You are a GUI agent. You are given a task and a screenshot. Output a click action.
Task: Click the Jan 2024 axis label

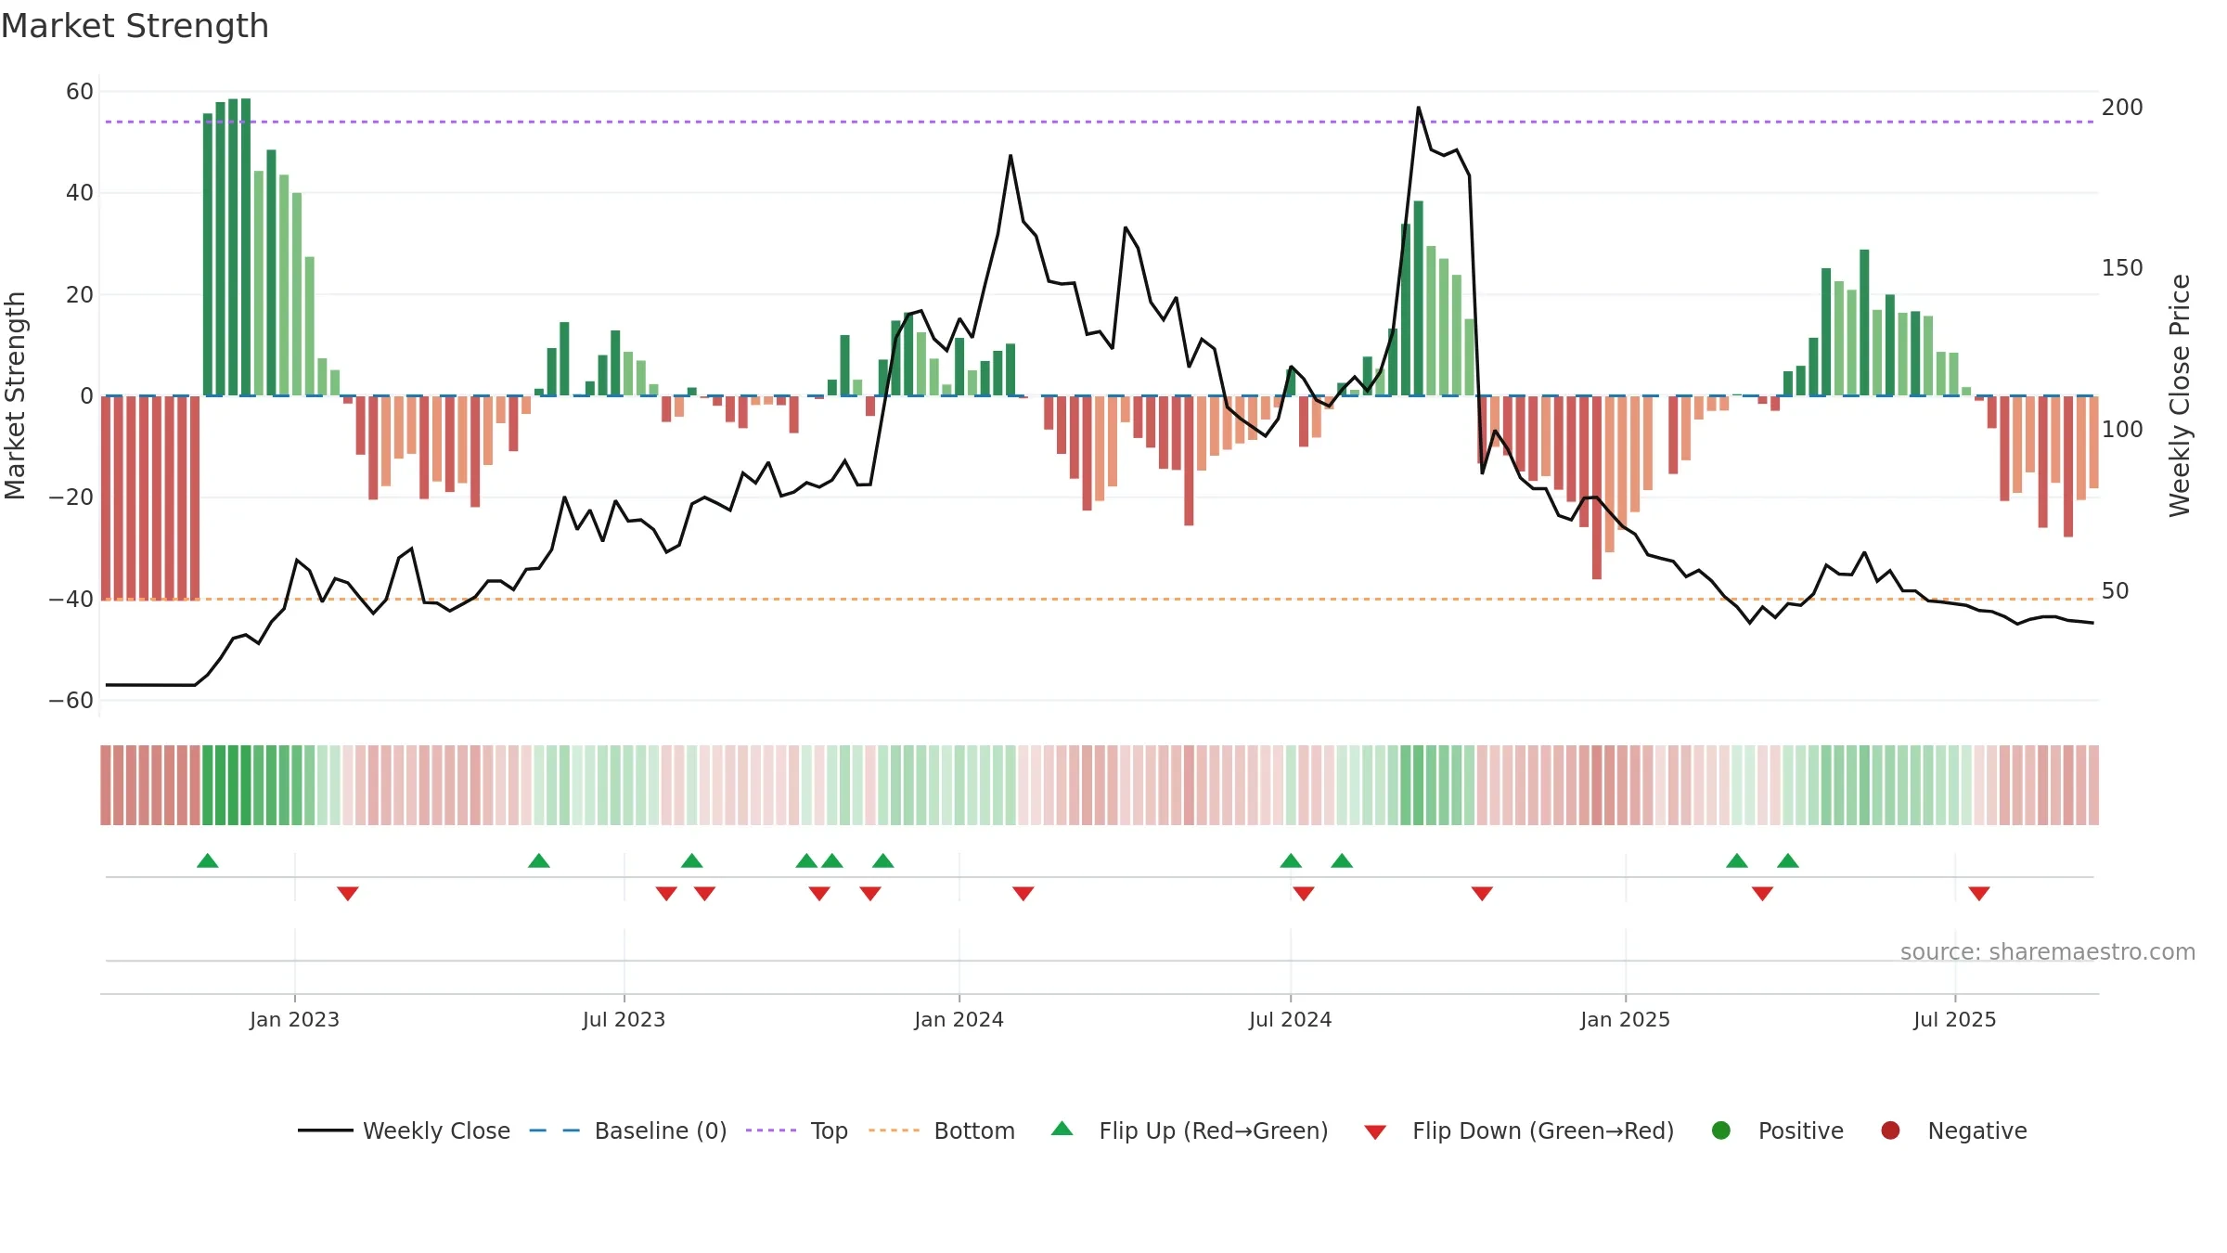tap(959, 1019)
